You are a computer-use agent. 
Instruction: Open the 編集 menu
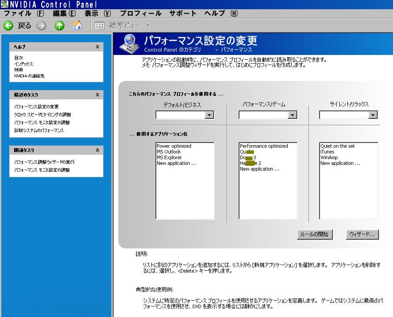click(64, 13)
